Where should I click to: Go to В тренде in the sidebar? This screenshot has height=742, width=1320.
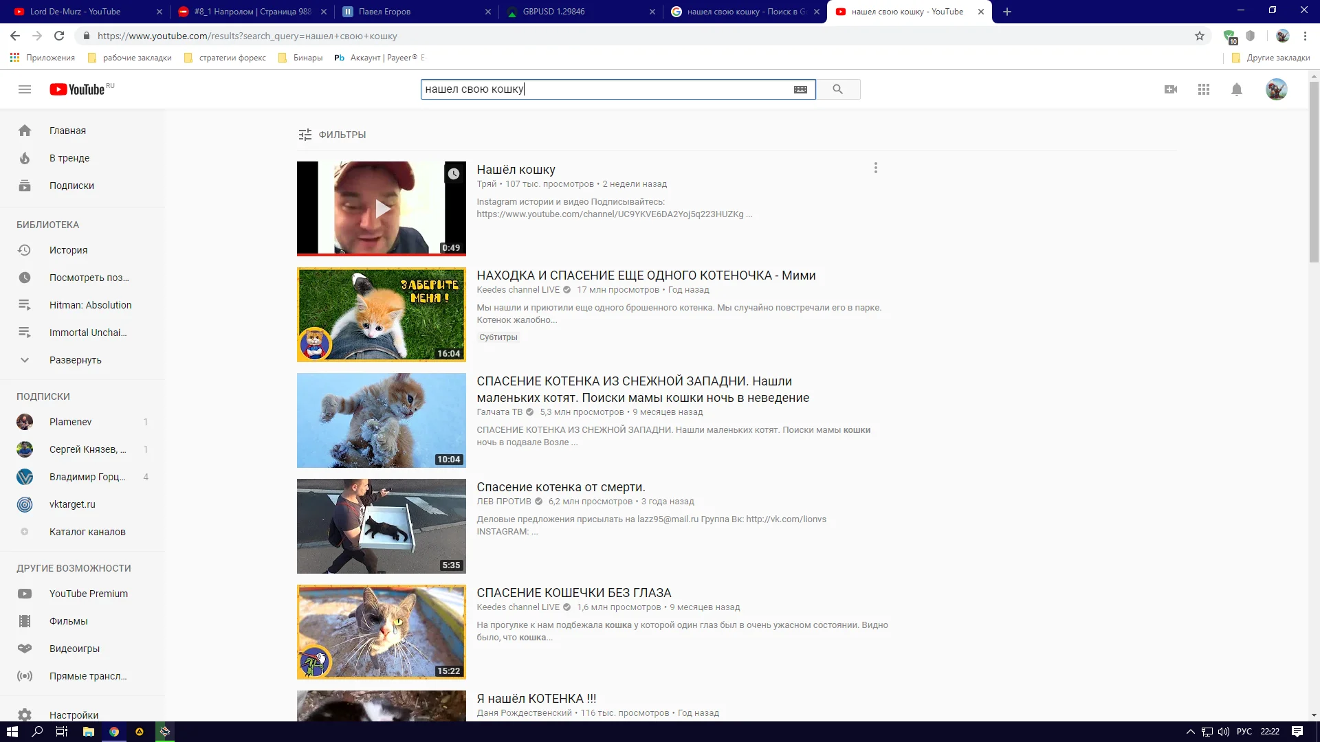click(69, 158)
